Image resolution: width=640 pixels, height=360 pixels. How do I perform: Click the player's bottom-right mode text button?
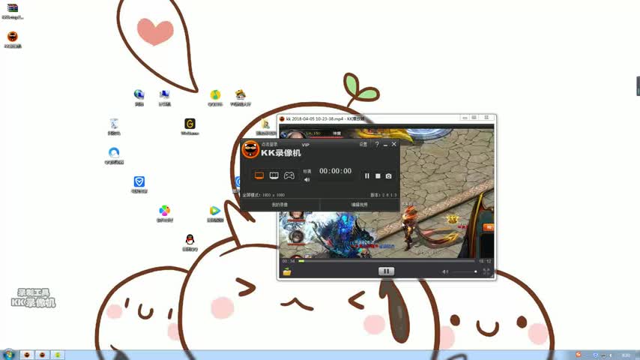click(486, 271)
